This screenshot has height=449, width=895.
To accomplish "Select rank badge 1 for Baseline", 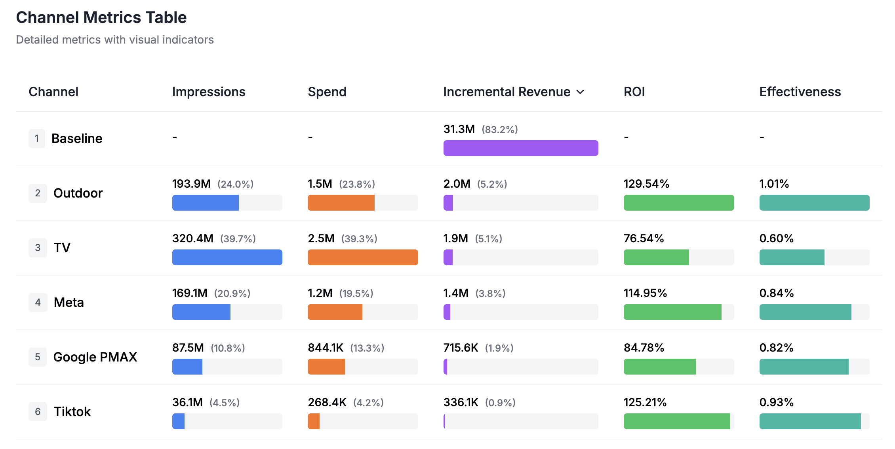I will coord(37,139).
